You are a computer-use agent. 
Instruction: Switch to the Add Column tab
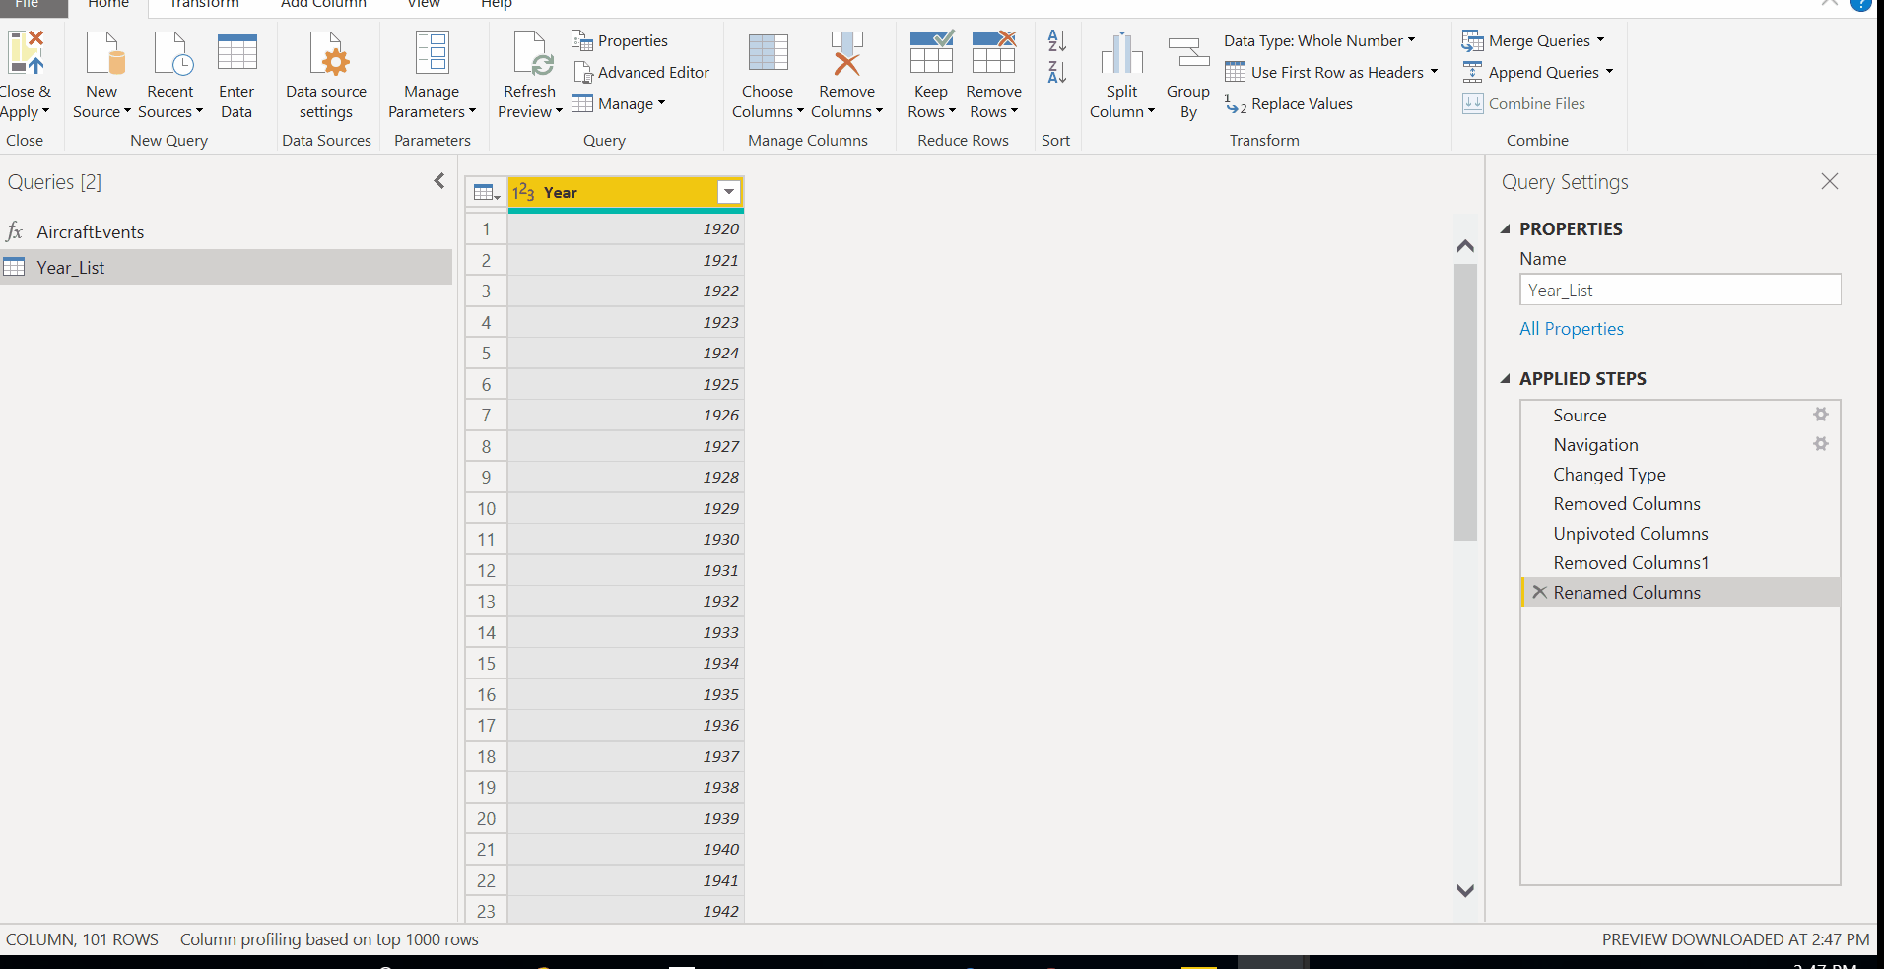tap(323, 5)
